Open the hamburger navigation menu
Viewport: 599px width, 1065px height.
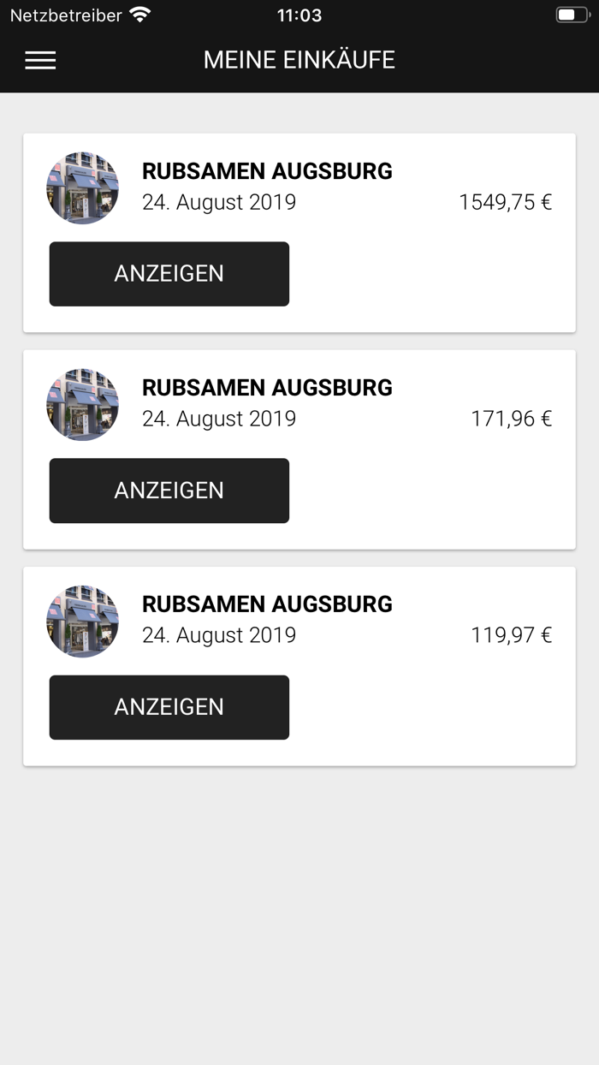coord(40,60)
